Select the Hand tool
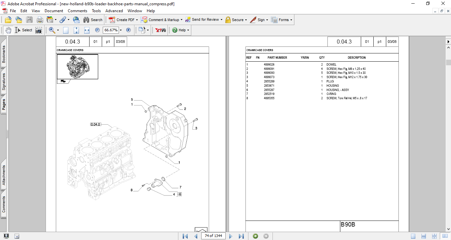 (x=8, y=30)
